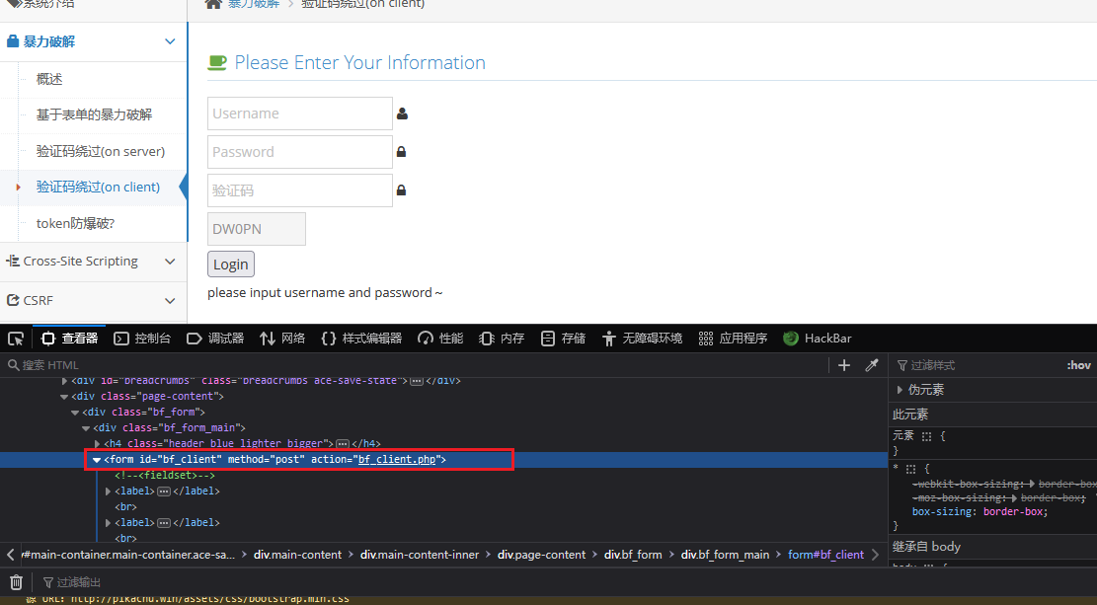The height and width of the screenshot is (605, 1097).
Task: Add a new node with plus icon
Action: pyautogui.click(x=844, y=365)
